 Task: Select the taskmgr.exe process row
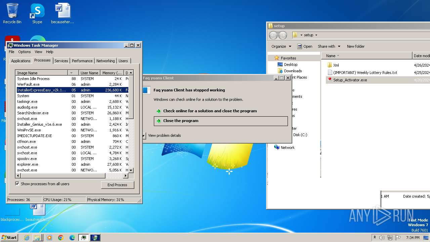72,102
